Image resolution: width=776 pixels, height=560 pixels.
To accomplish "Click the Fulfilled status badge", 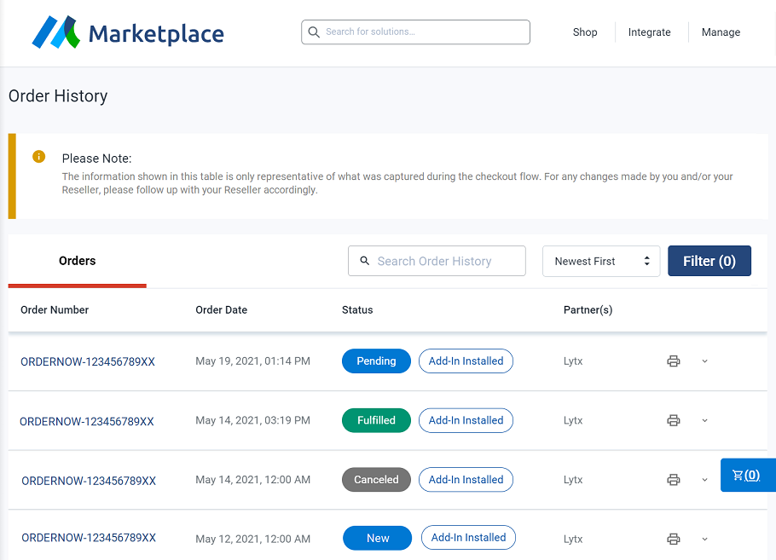I will 376,420.
